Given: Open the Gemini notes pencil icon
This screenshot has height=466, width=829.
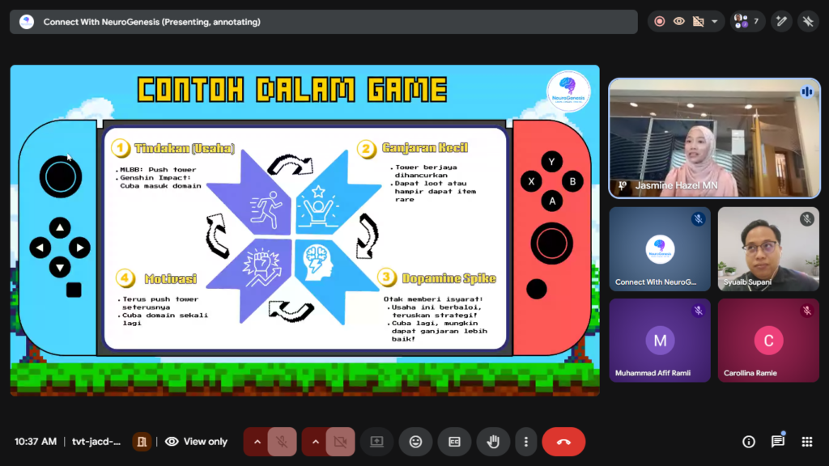Looking at the screenshot, I should pyautogui.click(x=781, y=22).
